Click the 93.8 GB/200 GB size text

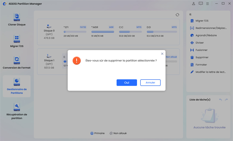127,36
